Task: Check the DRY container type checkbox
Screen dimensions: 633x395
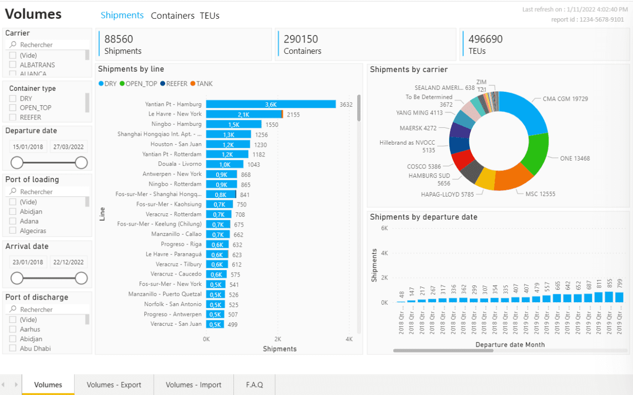Action: [x=13, y=98]
